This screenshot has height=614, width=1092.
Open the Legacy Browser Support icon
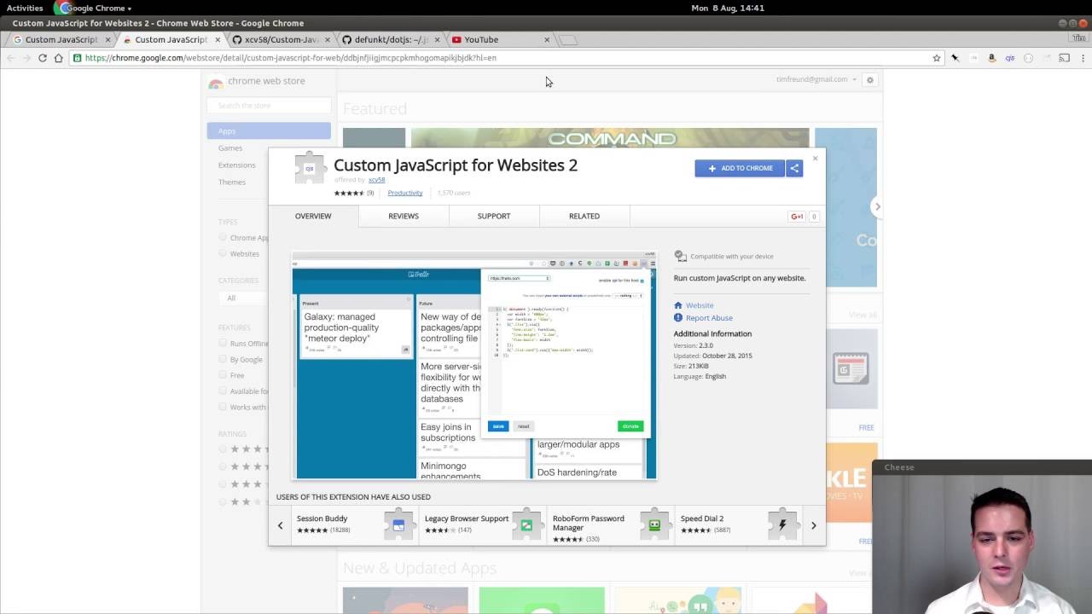pos(526,524)
